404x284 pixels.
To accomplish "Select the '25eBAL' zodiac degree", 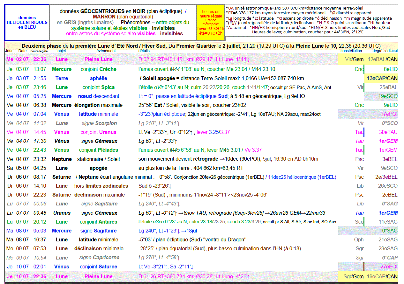I will point(388,87).
